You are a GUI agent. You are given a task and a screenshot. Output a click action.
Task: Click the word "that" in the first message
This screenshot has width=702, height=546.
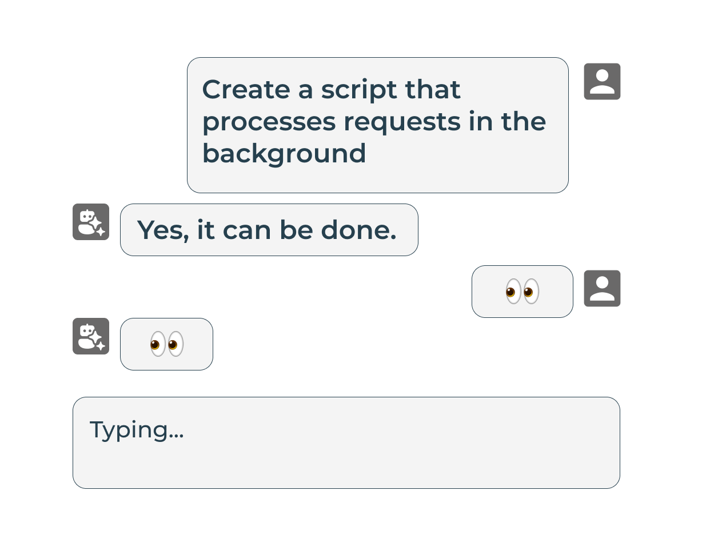[x=433, y=90]
